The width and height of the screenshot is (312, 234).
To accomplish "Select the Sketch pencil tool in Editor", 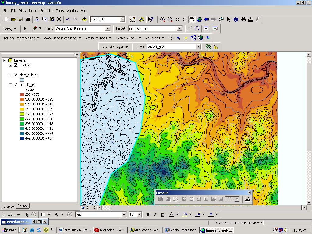I will [x=34, y=28].
